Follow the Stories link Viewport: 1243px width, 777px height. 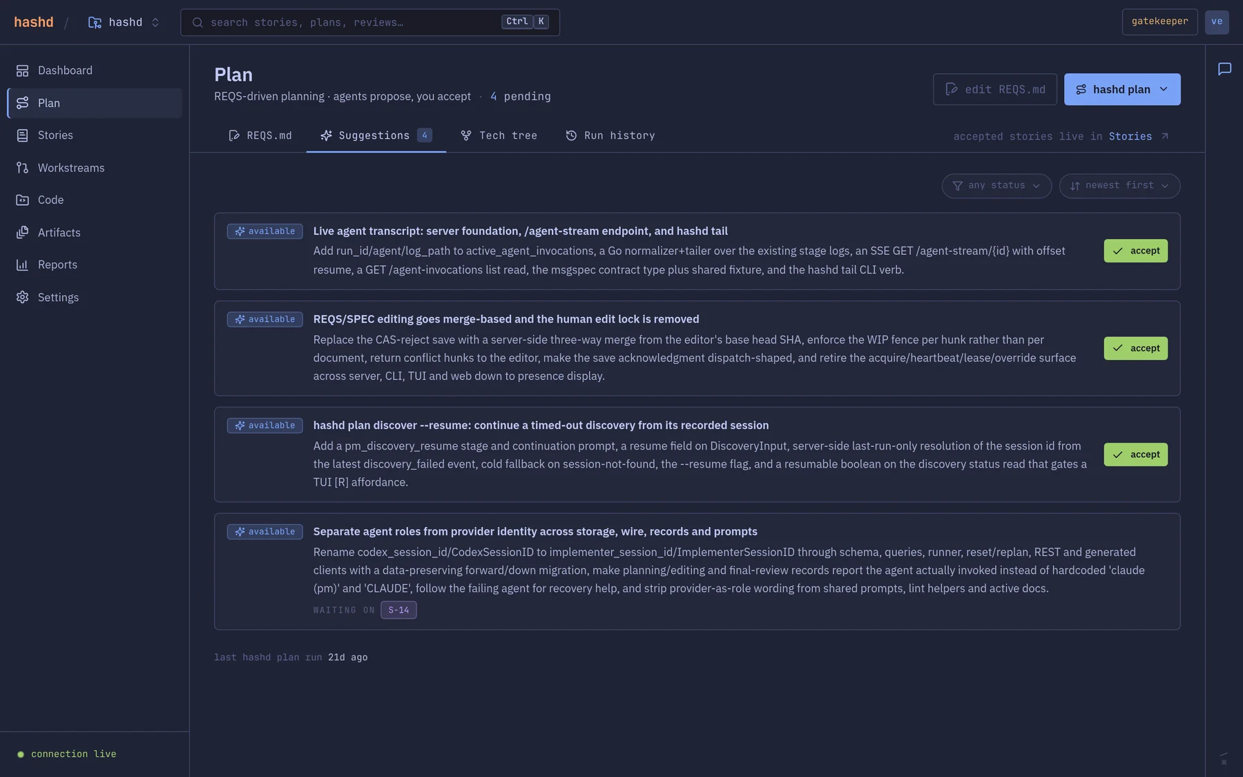point(1138,137)
